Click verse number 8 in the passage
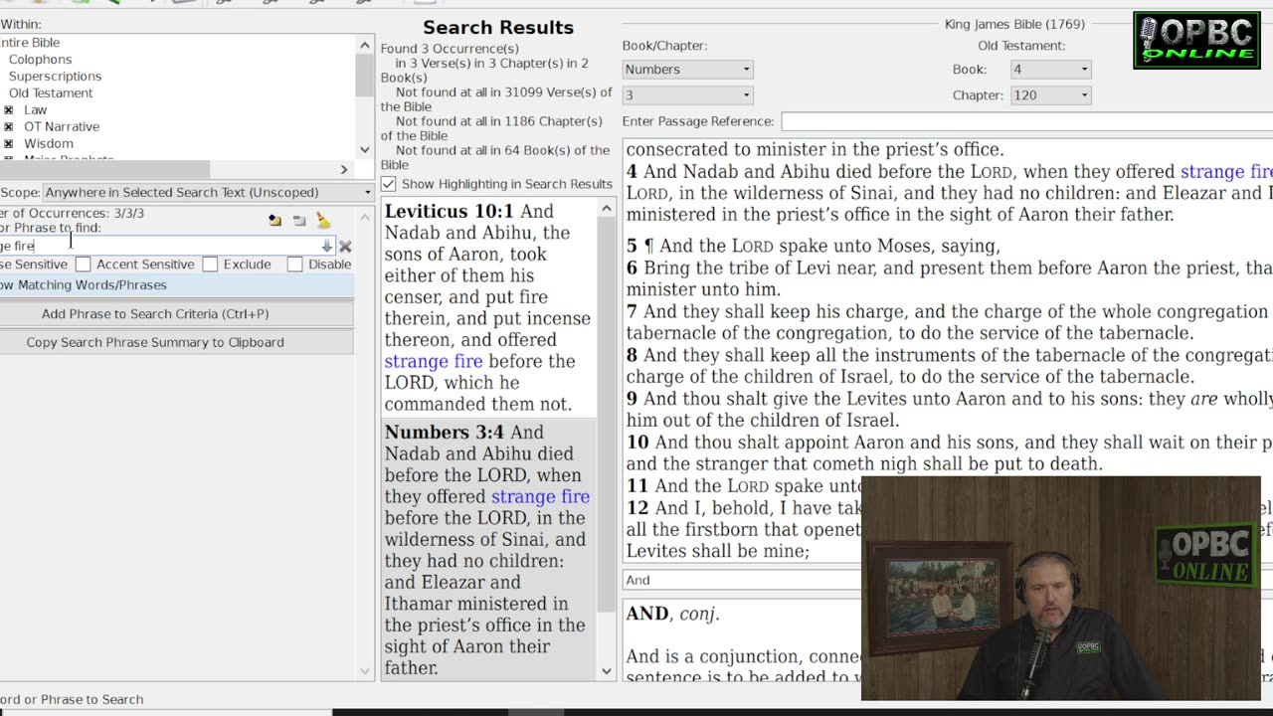The image size is (1273, 716). pos(632,355)
